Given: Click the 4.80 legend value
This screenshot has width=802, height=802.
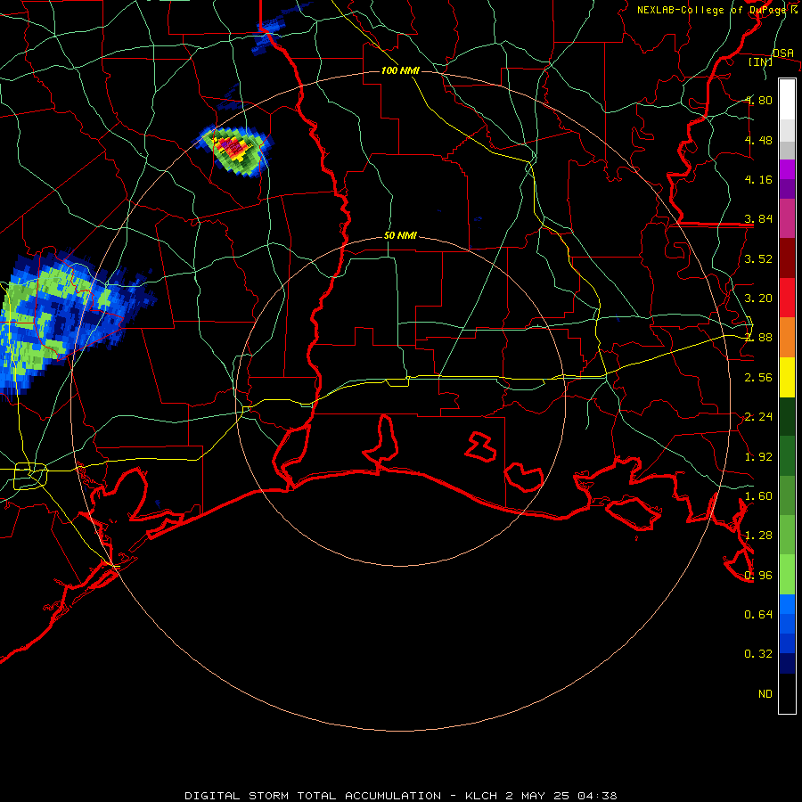Looking at the screenshot, I should click(x=759, y=100).
